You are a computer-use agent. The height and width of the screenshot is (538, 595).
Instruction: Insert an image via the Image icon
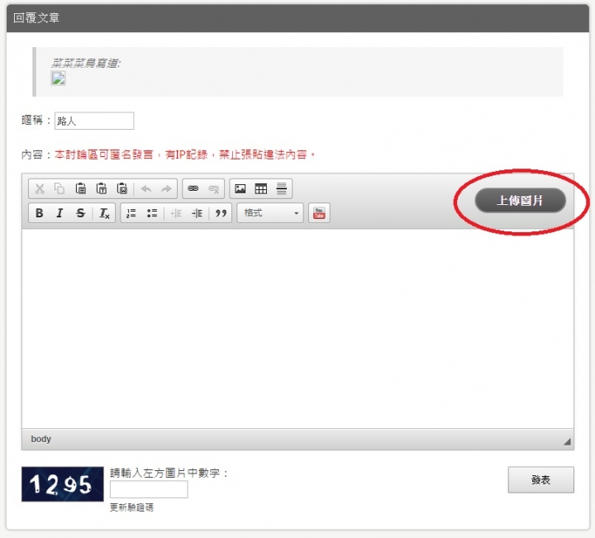(x=240, y=188)
